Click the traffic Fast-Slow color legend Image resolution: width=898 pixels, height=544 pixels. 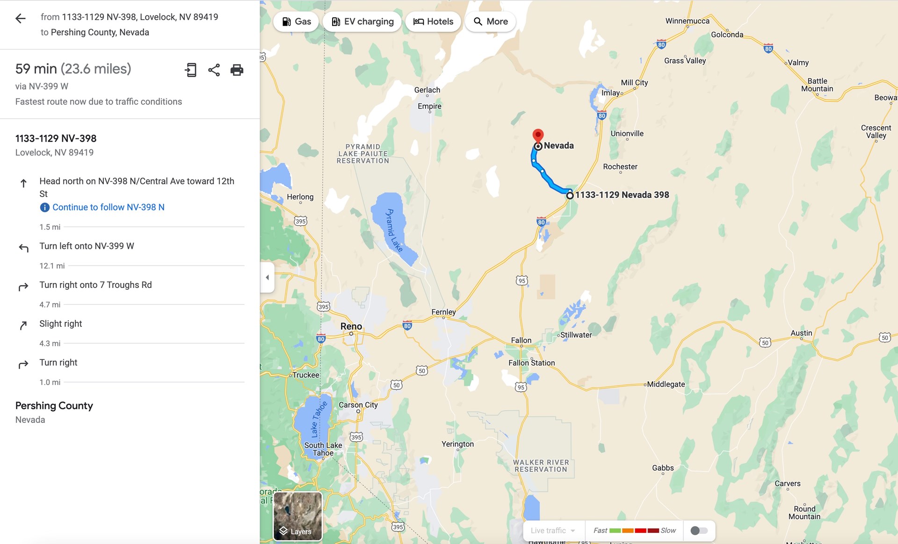click(634, 530)
